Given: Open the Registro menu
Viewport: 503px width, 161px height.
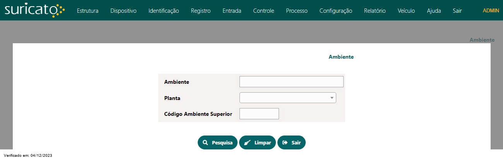Looking at the screenshot, I should [201, 11].
